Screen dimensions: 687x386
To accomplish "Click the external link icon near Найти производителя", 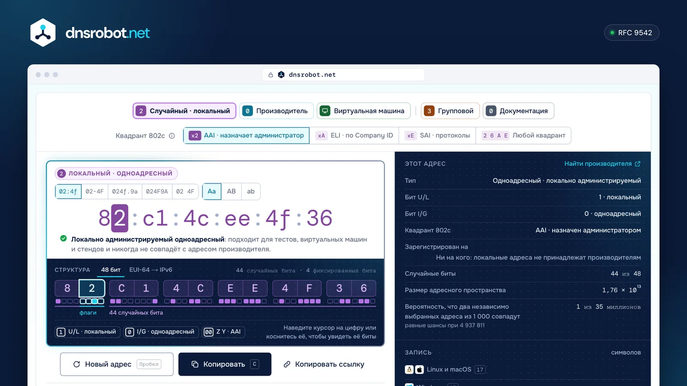I will 638,164.
